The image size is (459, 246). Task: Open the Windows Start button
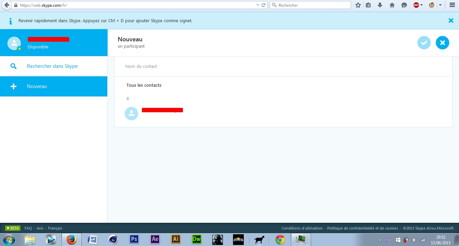[9, 240]
